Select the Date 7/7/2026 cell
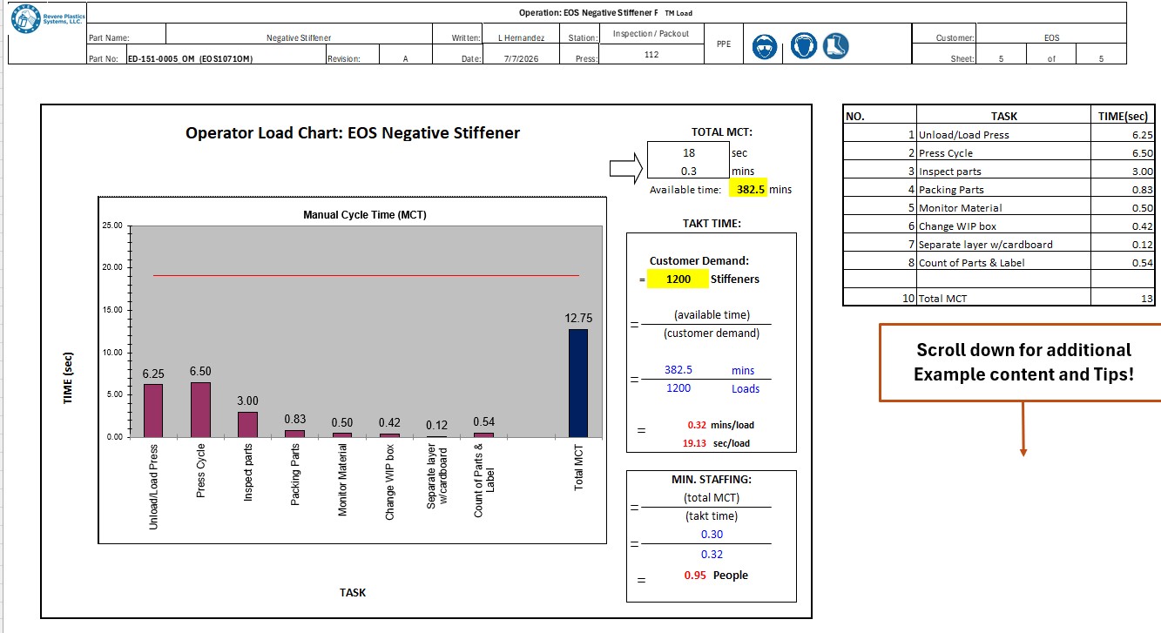The image size is (1161, 633). (522, 58)
